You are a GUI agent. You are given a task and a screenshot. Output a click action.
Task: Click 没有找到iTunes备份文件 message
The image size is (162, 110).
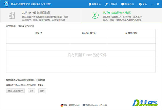[87, 55]
